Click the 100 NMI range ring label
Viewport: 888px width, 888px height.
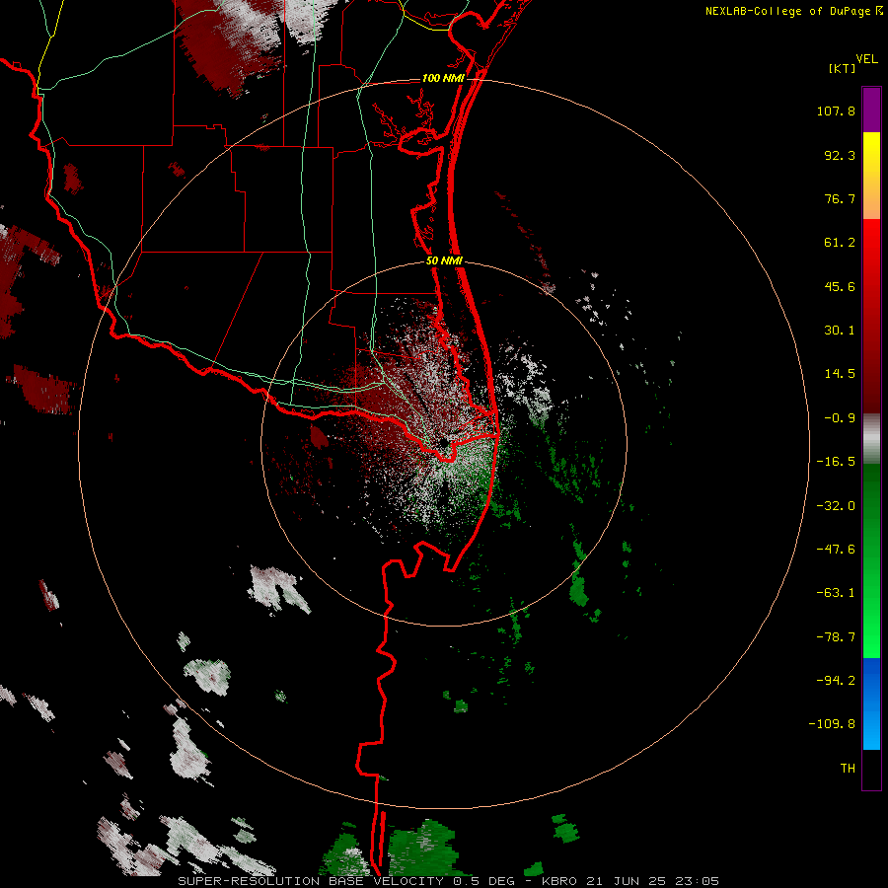[443, 78]
